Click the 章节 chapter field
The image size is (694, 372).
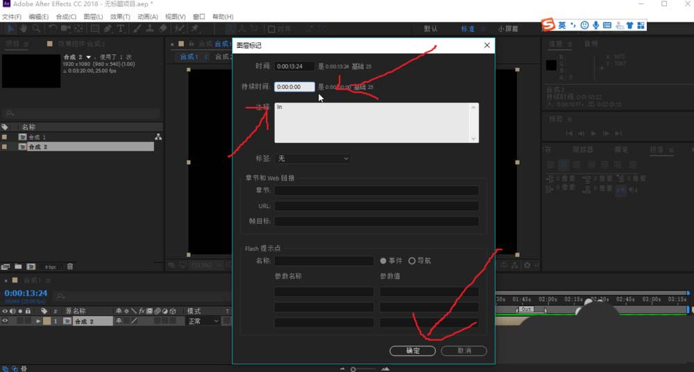(377, 190)
